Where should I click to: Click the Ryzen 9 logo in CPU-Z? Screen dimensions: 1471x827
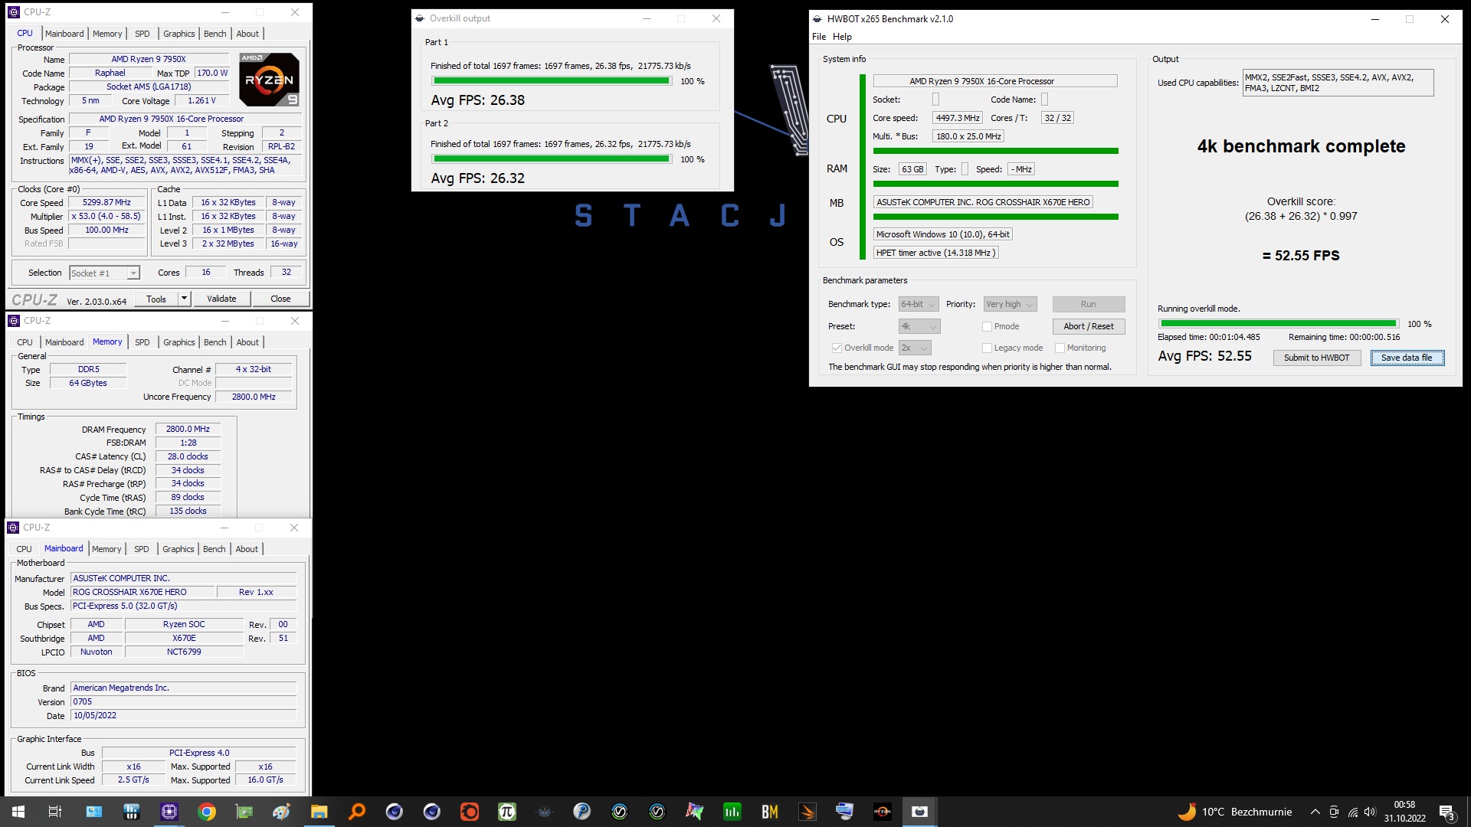pyautogui.click(x=269, y=80)
